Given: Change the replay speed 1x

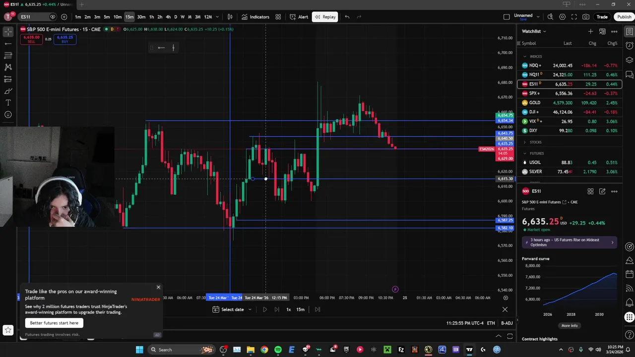Looking at the screenshot, I should tap(288, 309).
